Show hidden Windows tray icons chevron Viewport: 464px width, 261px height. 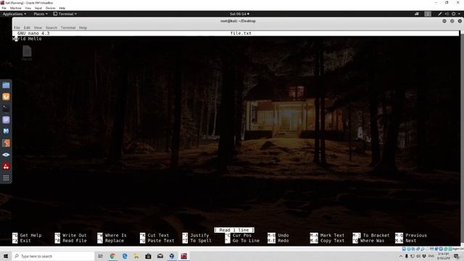pyautogui.click(x=401, y=256)
